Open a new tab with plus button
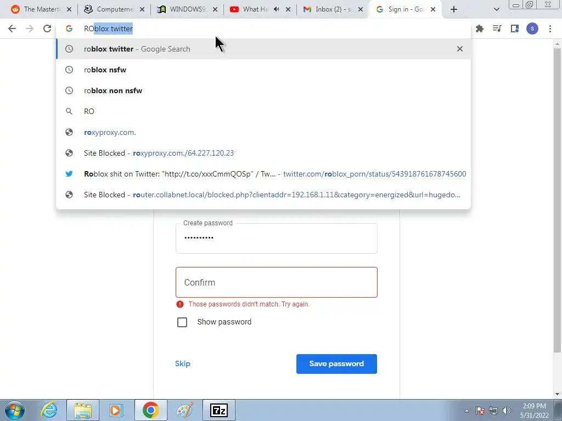 454,9
